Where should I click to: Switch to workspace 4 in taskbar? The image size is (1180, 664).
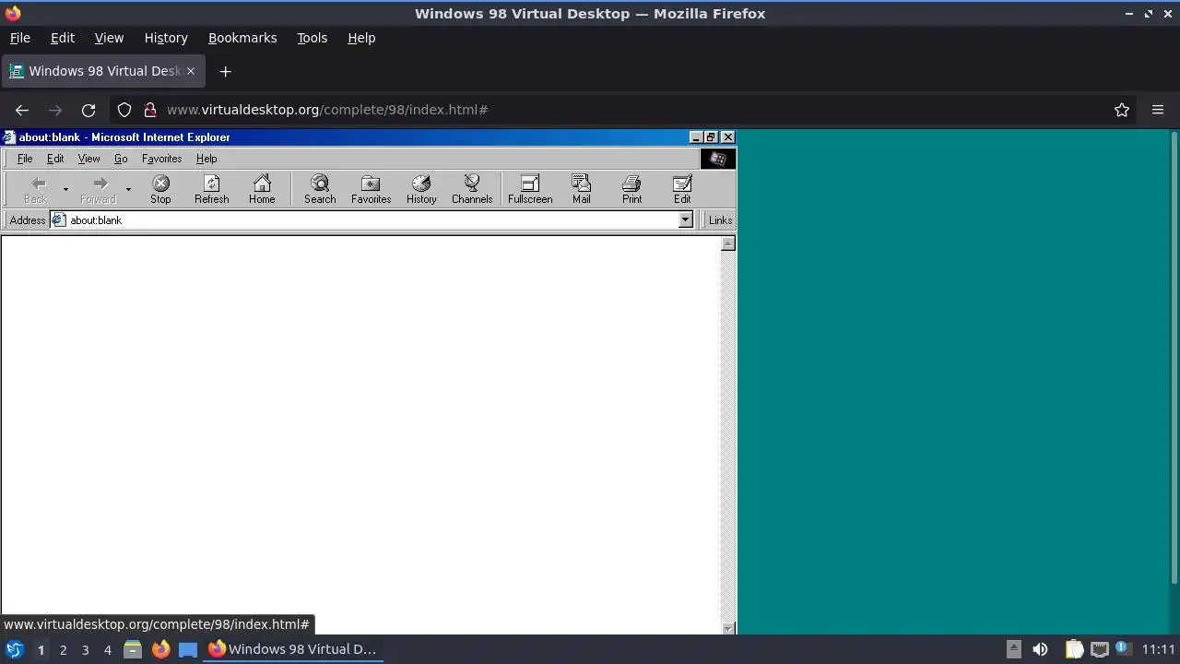107,649
